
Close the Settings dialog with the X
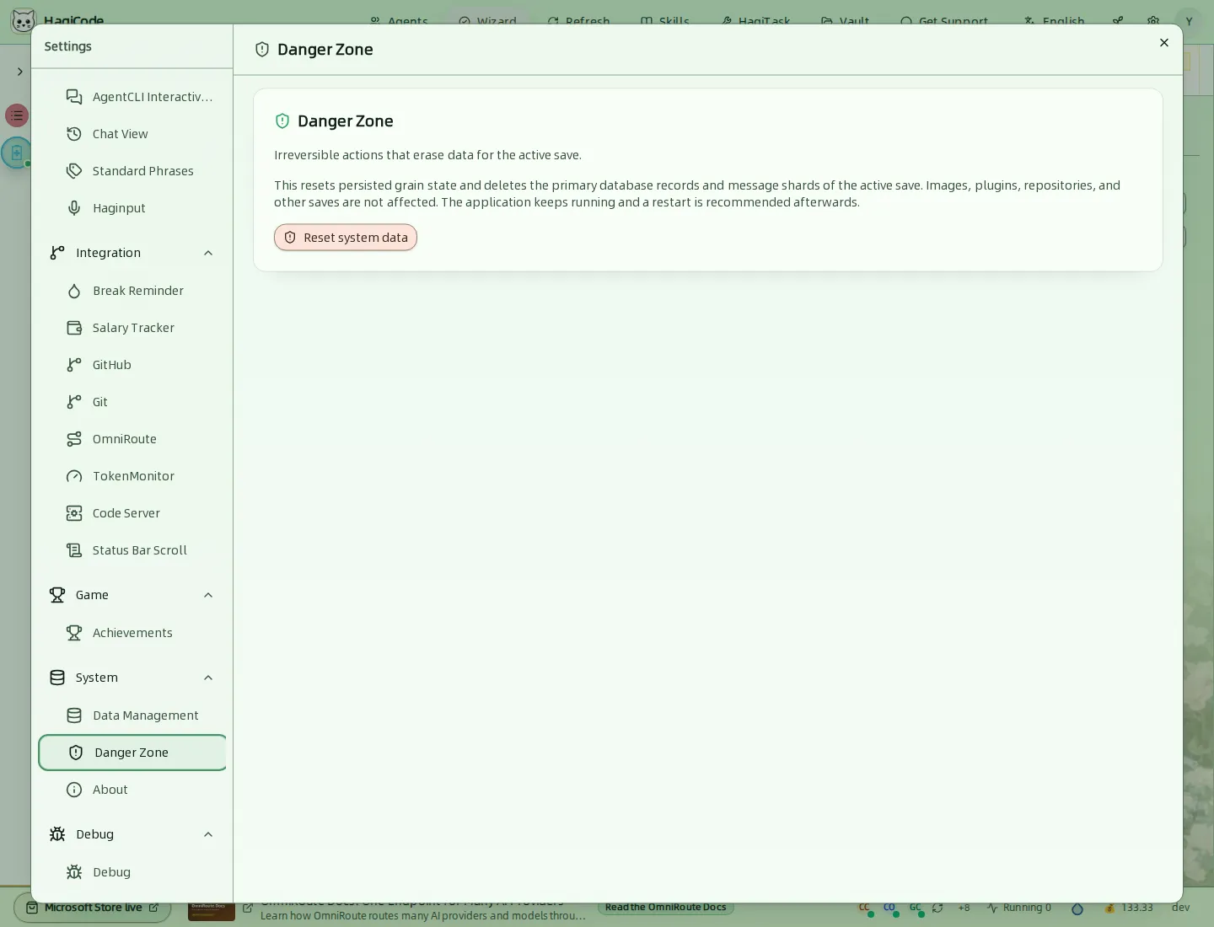pos(1164,43)
